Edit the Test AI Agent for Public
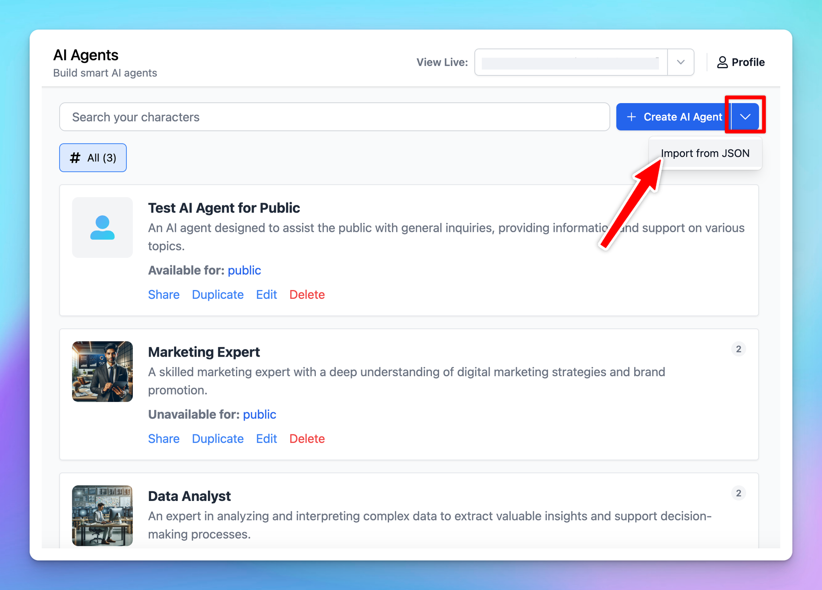The width and height of the screenshot is (822, 590). (267, 294)
